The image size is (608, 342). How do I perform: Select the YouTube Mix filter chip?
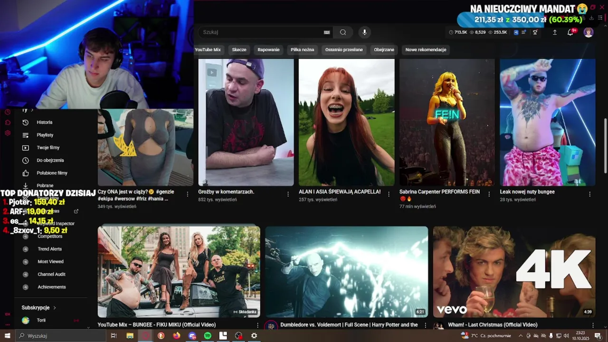point(208,49)
